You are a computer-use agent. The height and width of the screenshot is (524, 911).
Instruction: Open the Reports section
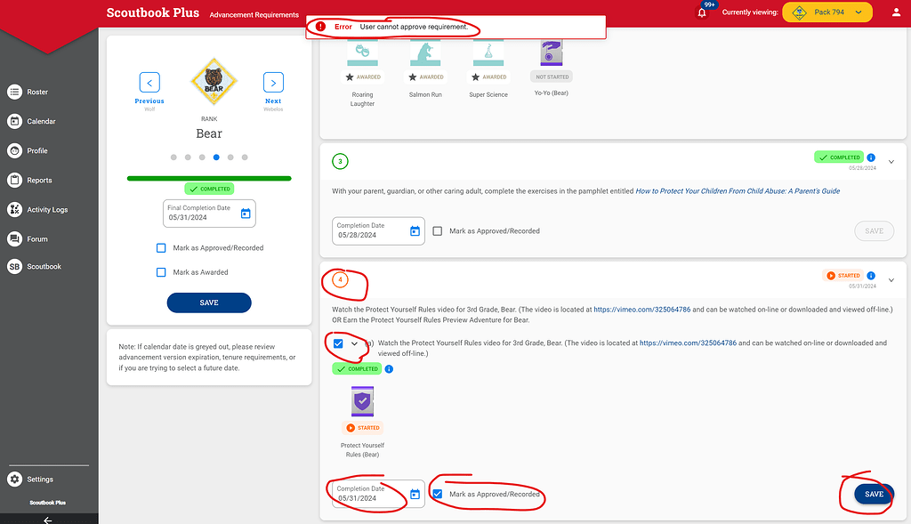pyautogui.click(x=36, y=180)
